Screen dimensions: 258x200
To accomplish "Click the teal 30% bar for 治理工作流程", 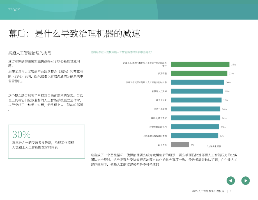I will tap(198, 82).
